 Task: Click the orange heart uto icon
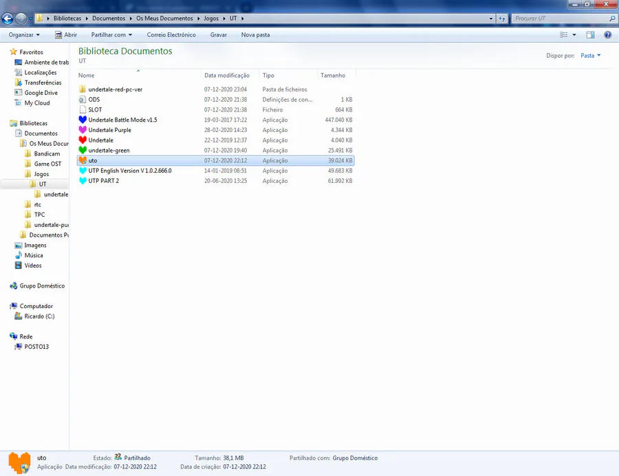[83, 160]
